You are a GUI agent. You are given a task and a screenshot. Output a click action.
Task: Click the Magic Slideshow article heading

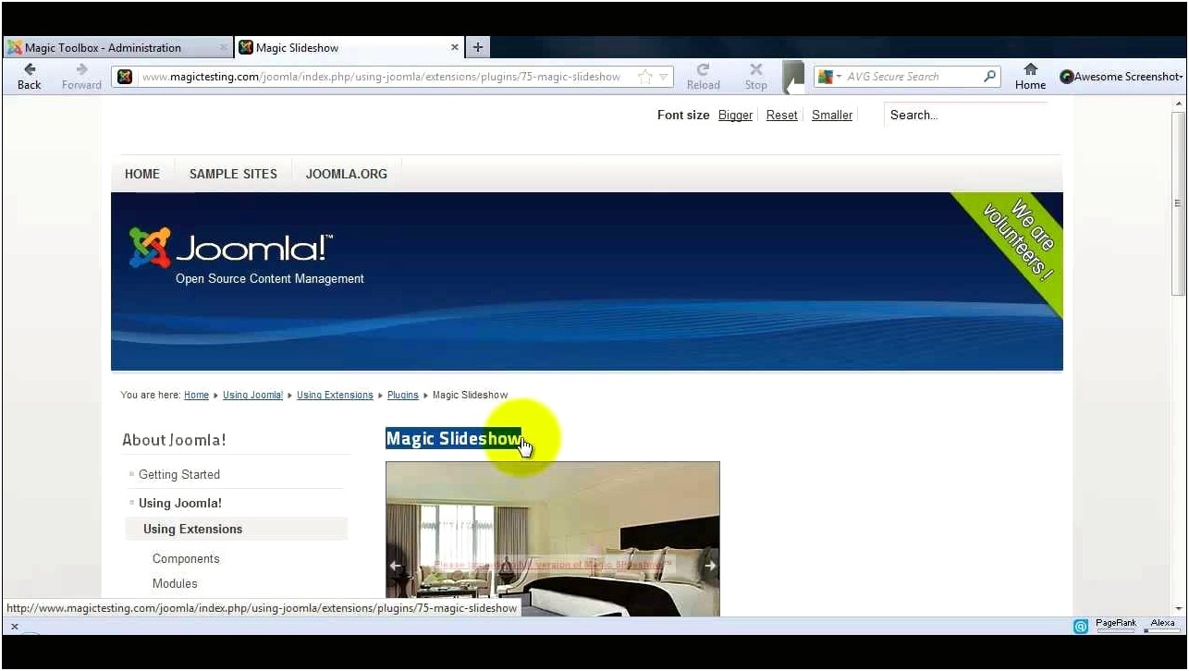(453, 439)
